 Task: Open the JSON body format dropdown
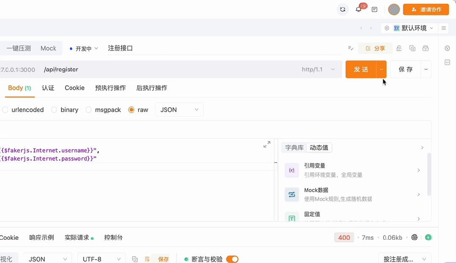coord(179,109)
